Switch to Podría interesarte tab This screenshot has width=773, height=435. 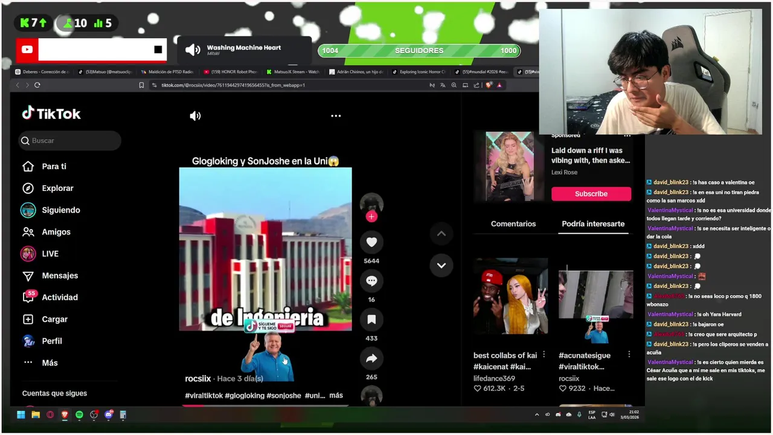point(593,224)
